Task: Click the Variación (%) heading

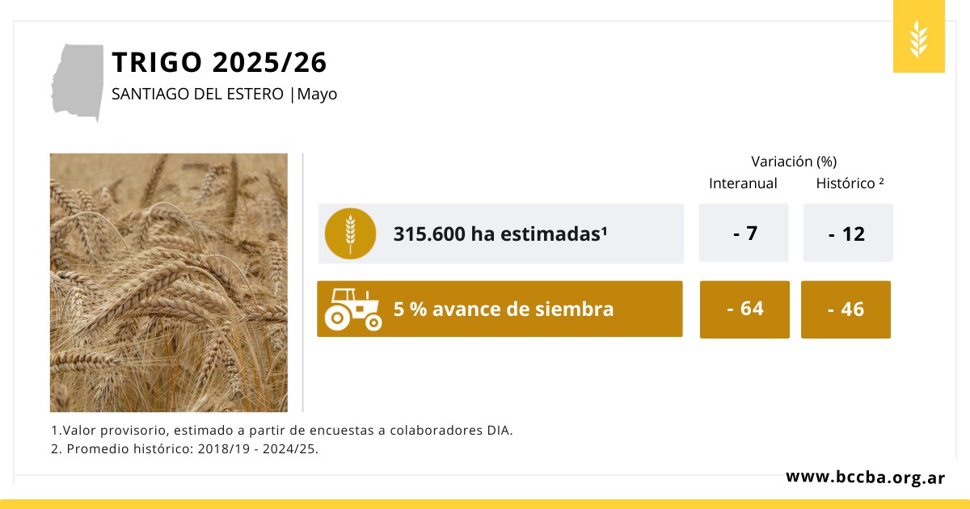Action: [793, 161]
